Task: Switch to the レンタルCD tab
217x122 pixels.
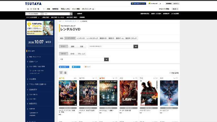Action: click(x=81, y=38)
